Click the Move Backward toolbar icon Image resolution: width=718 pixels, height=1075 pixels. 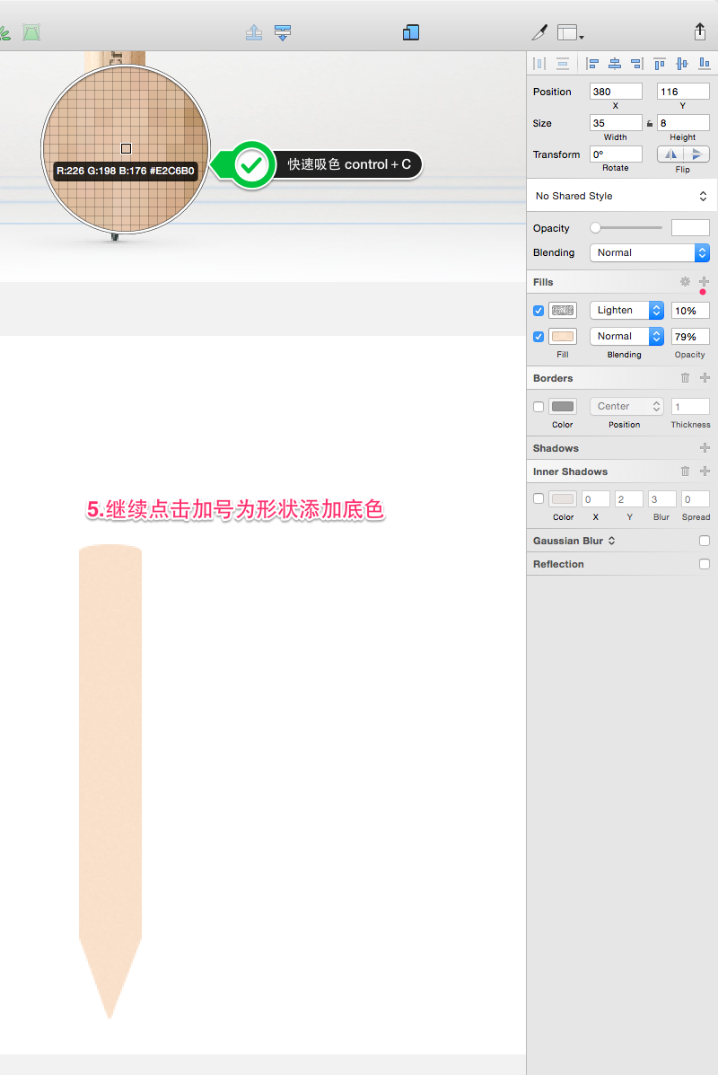pyautogui.click(x=283, y=32)
